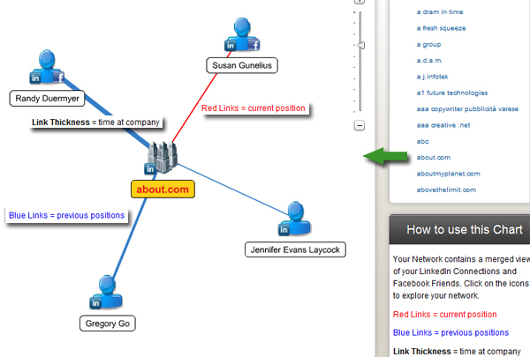Click chart 'Link Thickness' note
This screenshot has height=357, width=530.
(x=95, y=123)
